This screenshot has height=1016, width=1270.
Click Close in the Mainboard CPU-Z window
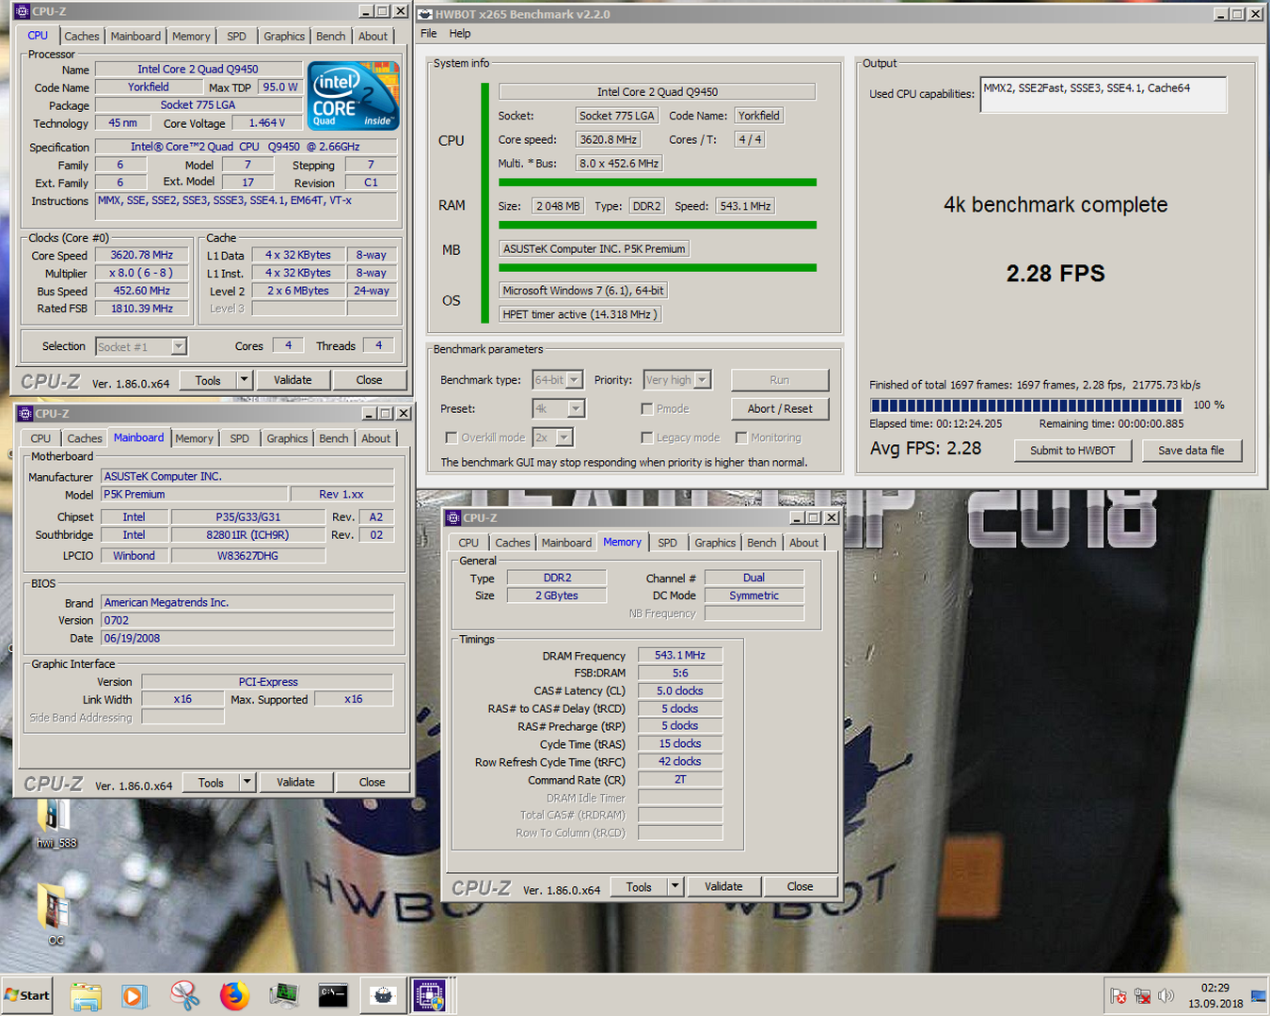(x=372, y=783)
